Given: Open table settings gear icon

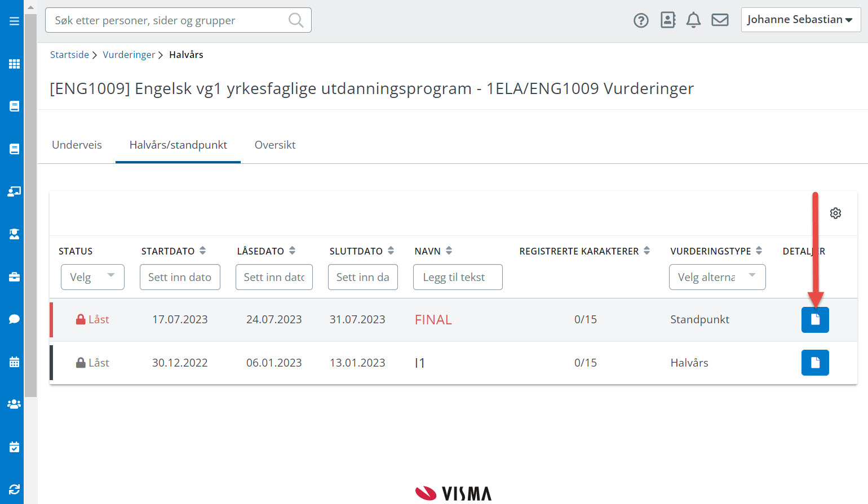Looking at the screenshot, I should [x=835, y=213].
